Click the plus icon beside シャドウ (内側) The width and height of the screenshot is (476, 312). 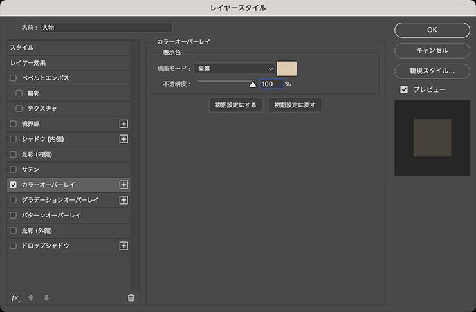(x=124, y=139)
